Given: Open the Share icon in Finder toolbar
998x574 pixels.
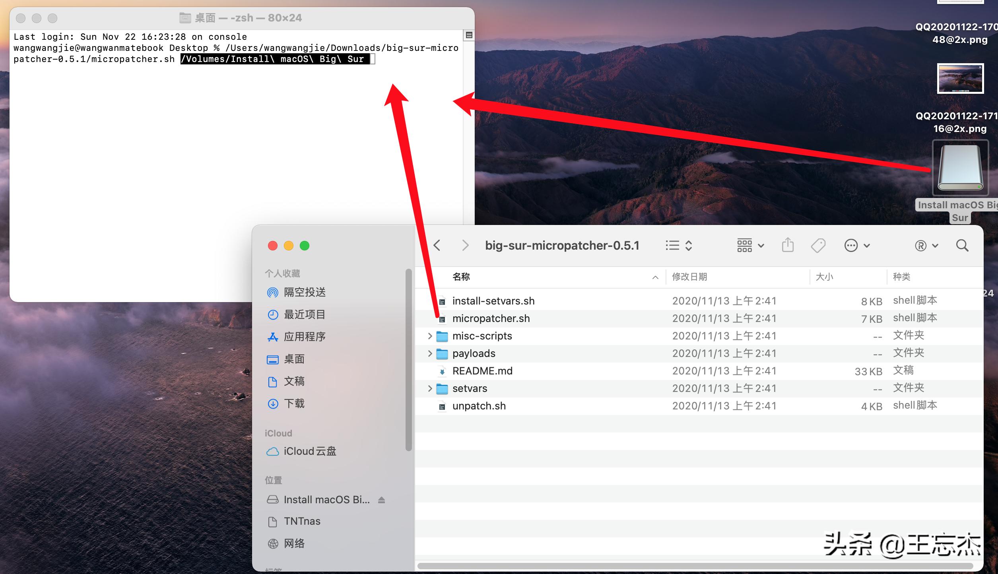Looking at the screenshot, I should click(x=788, y=245).
